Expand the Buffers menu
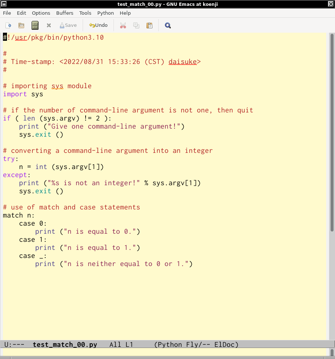The image size is (335, 359). 65,13
